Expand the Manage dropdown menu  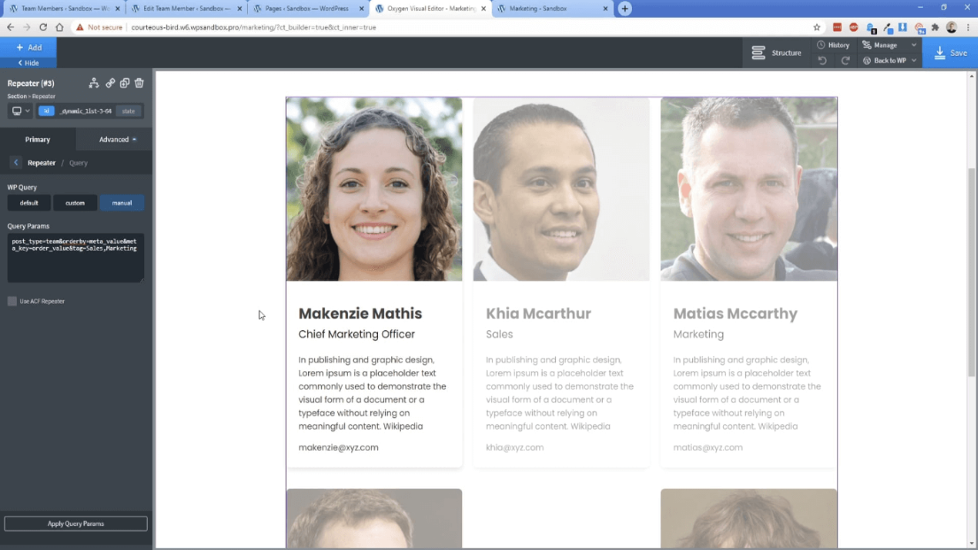(913, 45)
